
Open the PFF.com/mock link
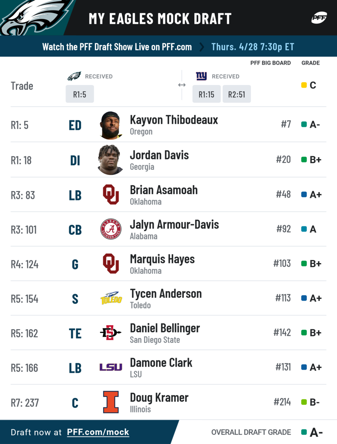point(98,432)
